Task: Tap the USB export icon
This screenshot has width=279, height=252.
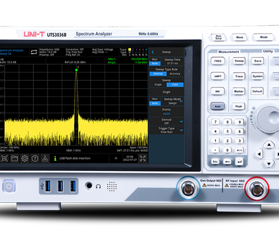Action: click(x=45, y=159)
